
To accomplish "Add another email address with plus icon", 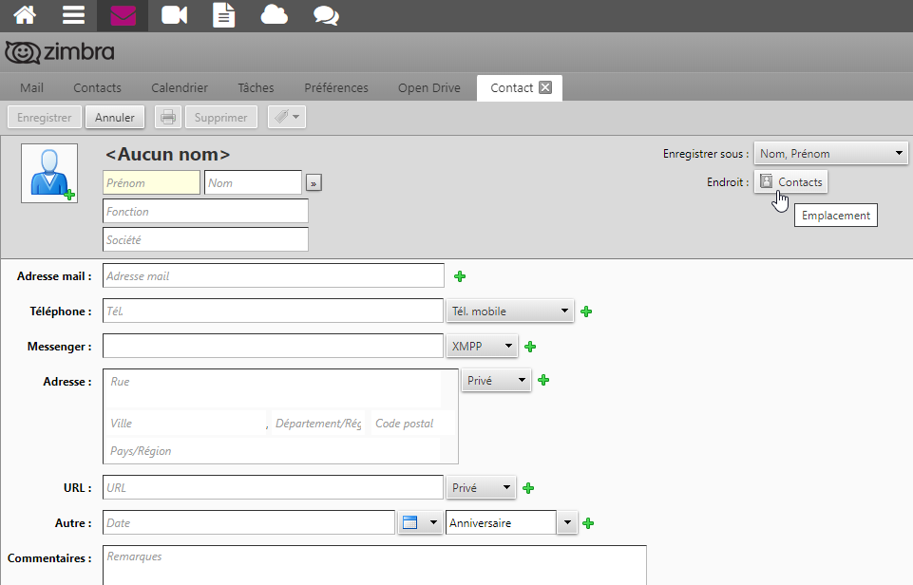I will pyautogui.click(x=460, y=276).
